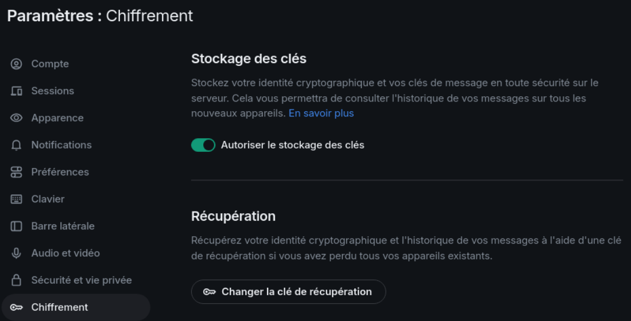Go to the Audio et vidéo tab
This screenshot has height=321, width=631.
[x=65, y=253]
